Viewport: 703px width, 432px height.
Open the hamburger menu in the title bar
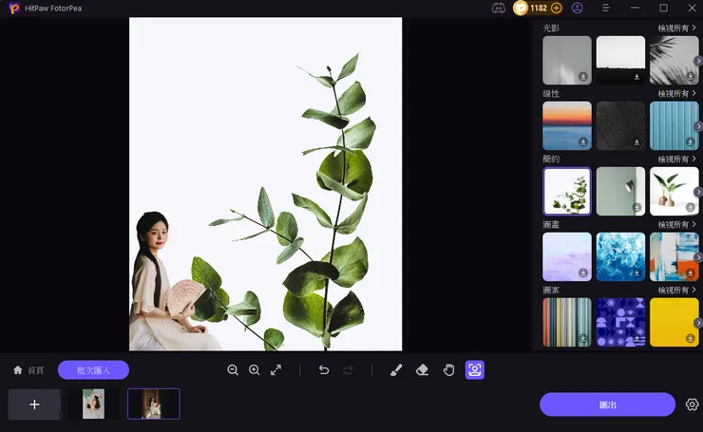[606, 8]
